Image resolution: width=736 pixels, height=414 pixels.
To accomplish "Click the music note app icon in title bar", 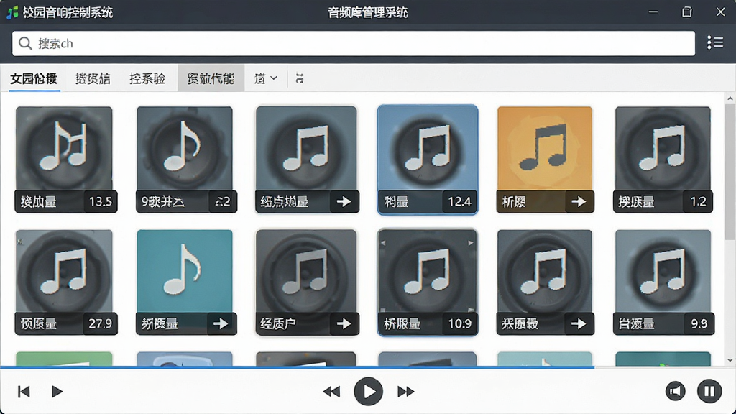I will [x=13, y=12].
